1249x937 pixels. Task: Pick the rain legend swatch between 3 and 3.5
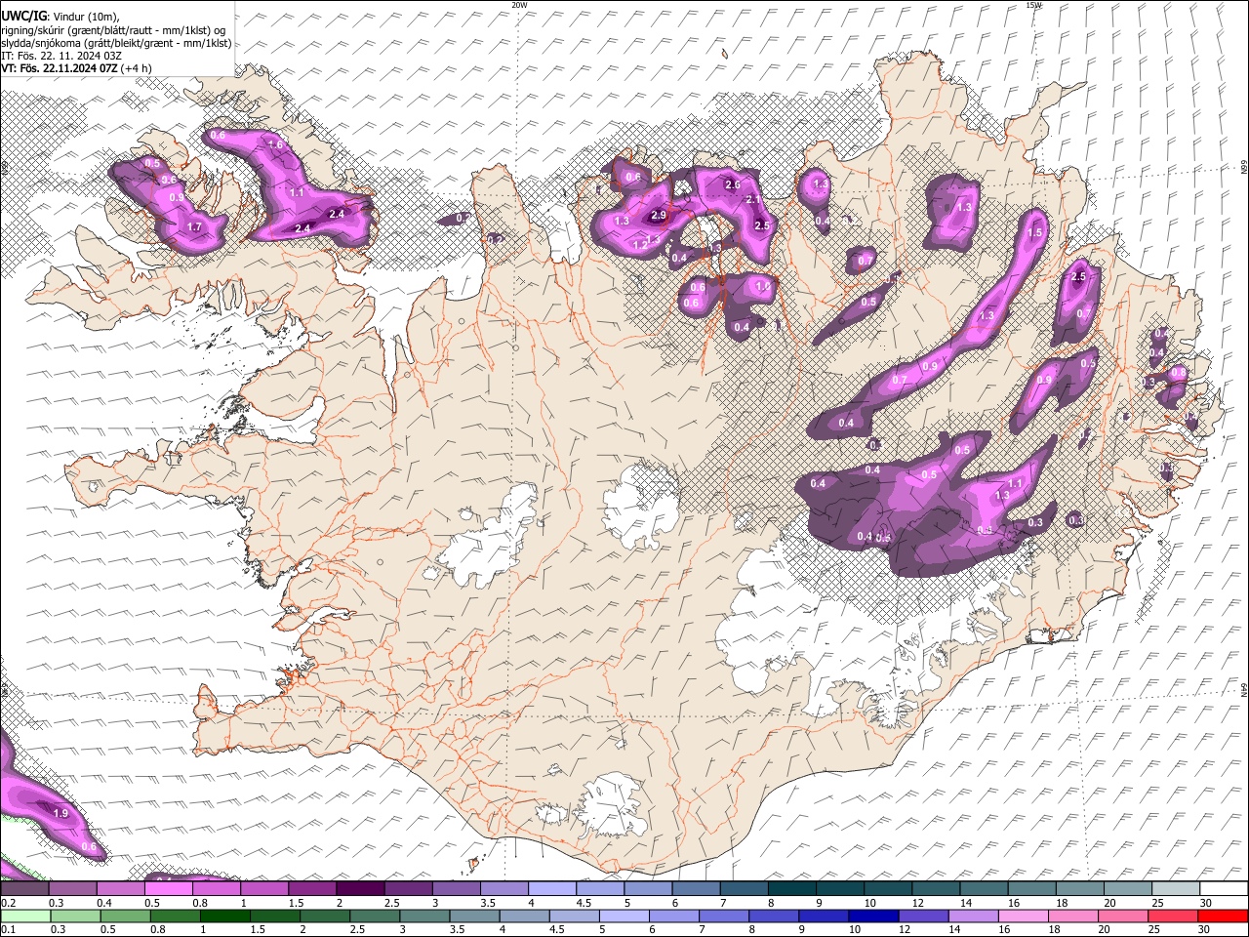424,916
